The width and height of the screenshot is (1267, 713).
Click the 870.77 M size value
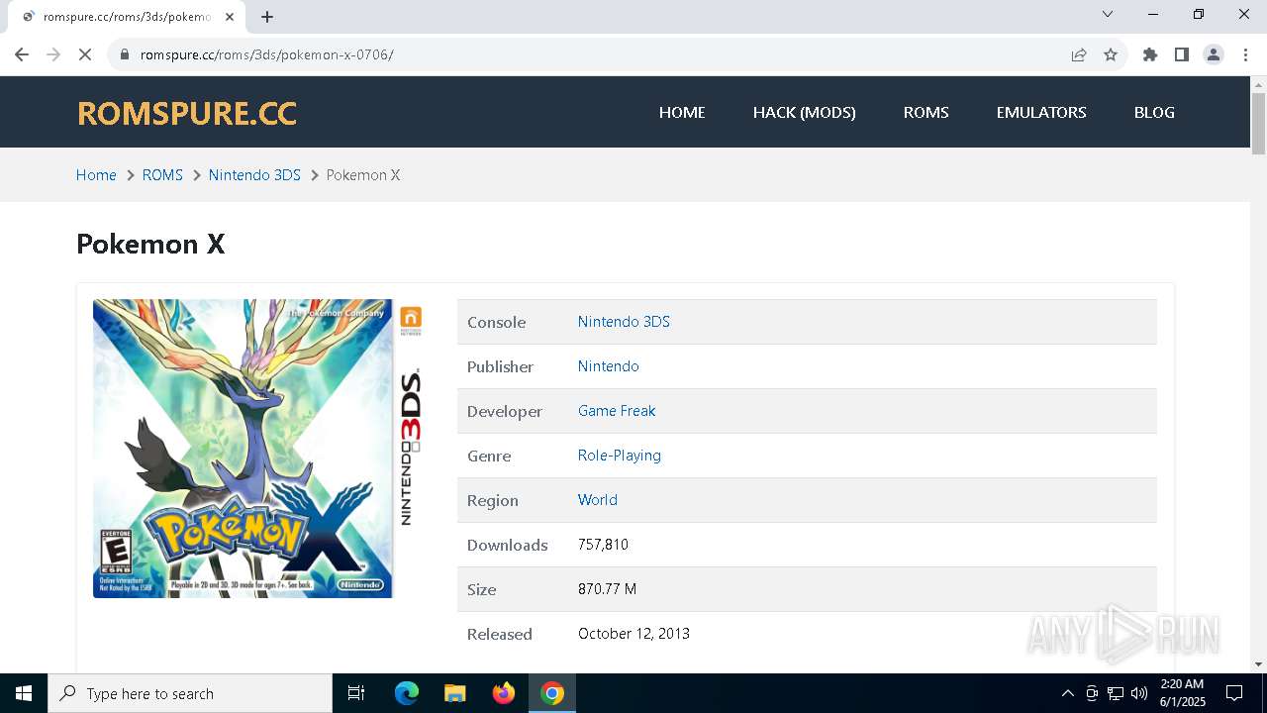tap(607, 589)
